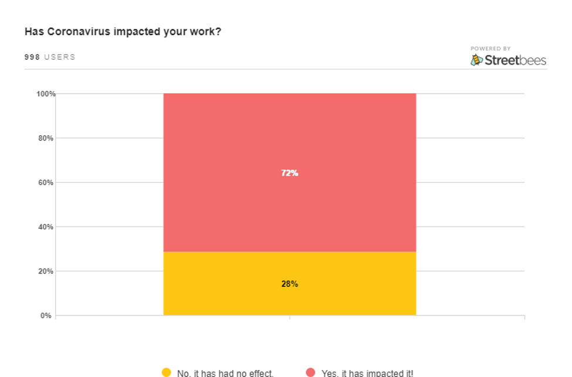572x377 pixels.
Task: Click the Streetbees bee logo icon
Action: pos(477,60)
